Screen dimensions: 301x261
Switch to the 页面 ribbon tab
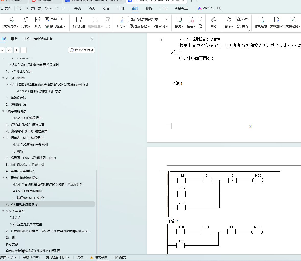(x=106, y=9)
